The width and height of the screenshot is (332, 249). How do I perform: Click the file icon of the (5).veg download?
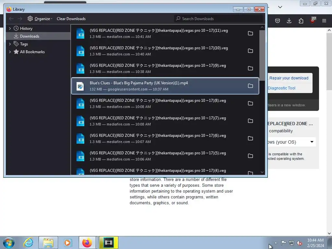point(80,156)
